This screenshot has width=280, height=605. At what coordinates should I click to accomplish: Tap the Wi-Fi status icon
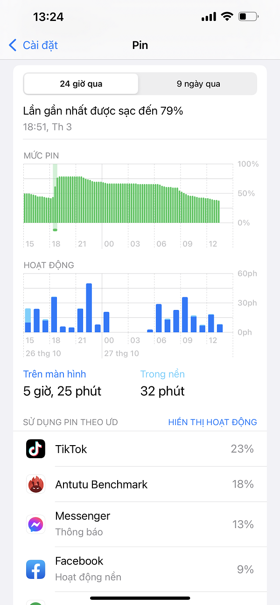227,17
